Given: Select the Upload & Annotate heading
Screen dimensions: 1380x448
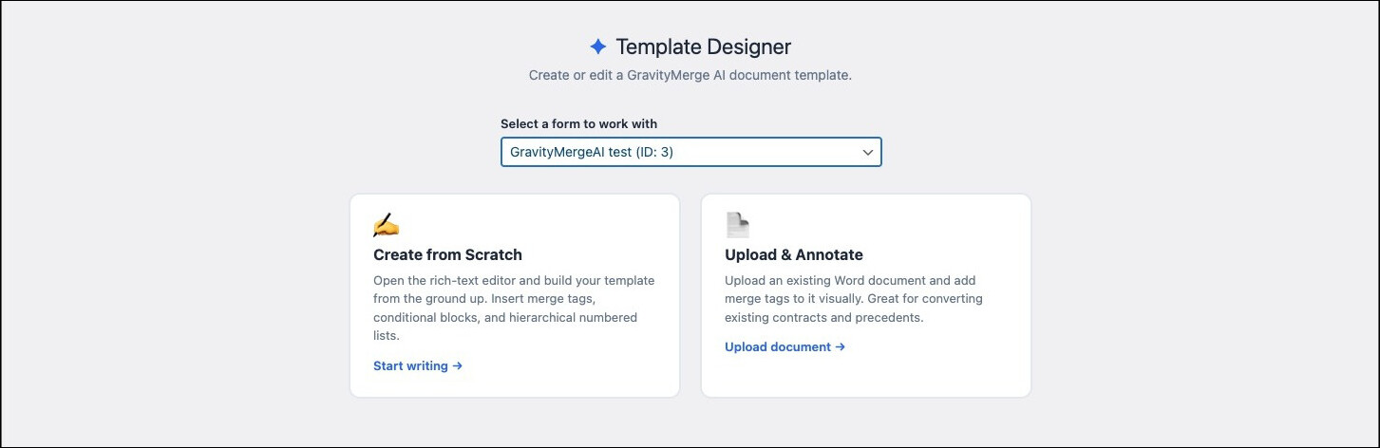Looking at the screenshot, I should pos(793,254).
